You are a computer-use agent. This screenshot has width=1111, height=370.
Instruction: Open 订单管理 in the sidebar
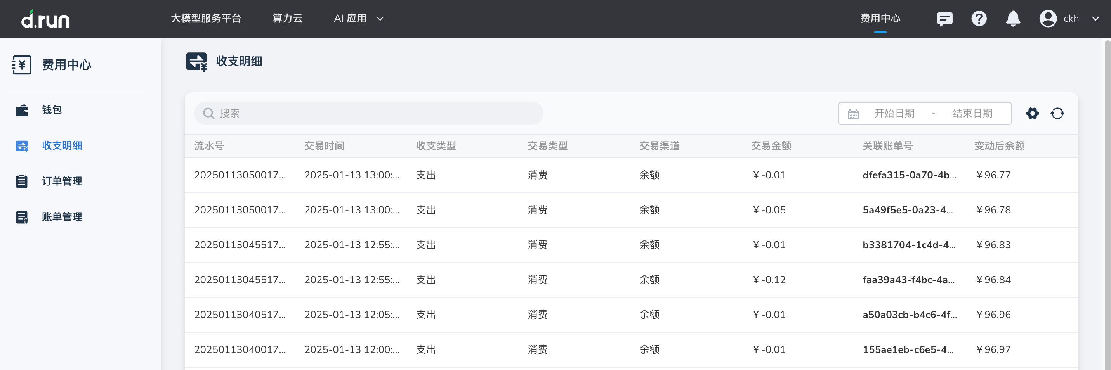coord(62,182)
